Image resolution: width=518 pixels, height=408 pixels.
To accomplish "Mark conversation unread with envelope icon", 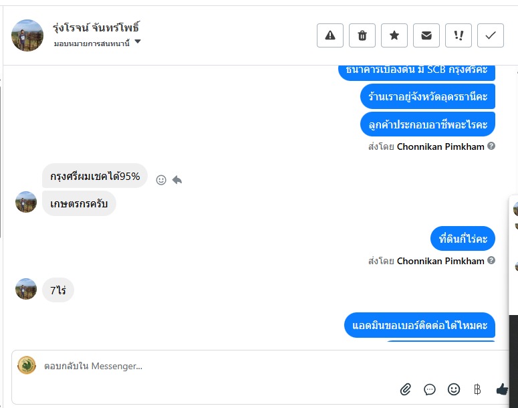I will (x=426, y=35).
